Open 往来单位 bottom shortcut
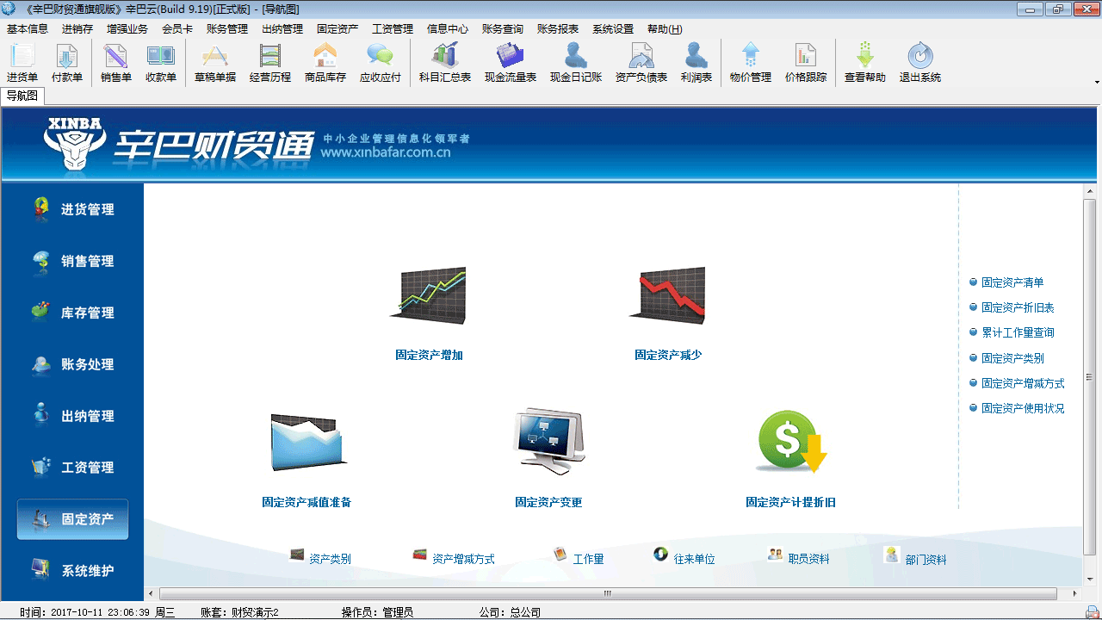Screen dimensions: 1102x620 tap(684, 557)
